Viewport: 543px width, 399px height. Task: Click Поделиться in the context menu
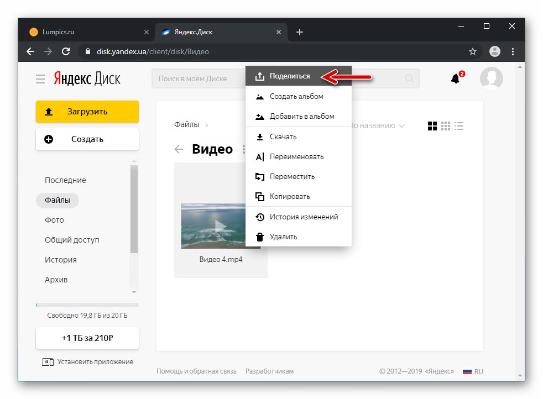click(299, 76)
